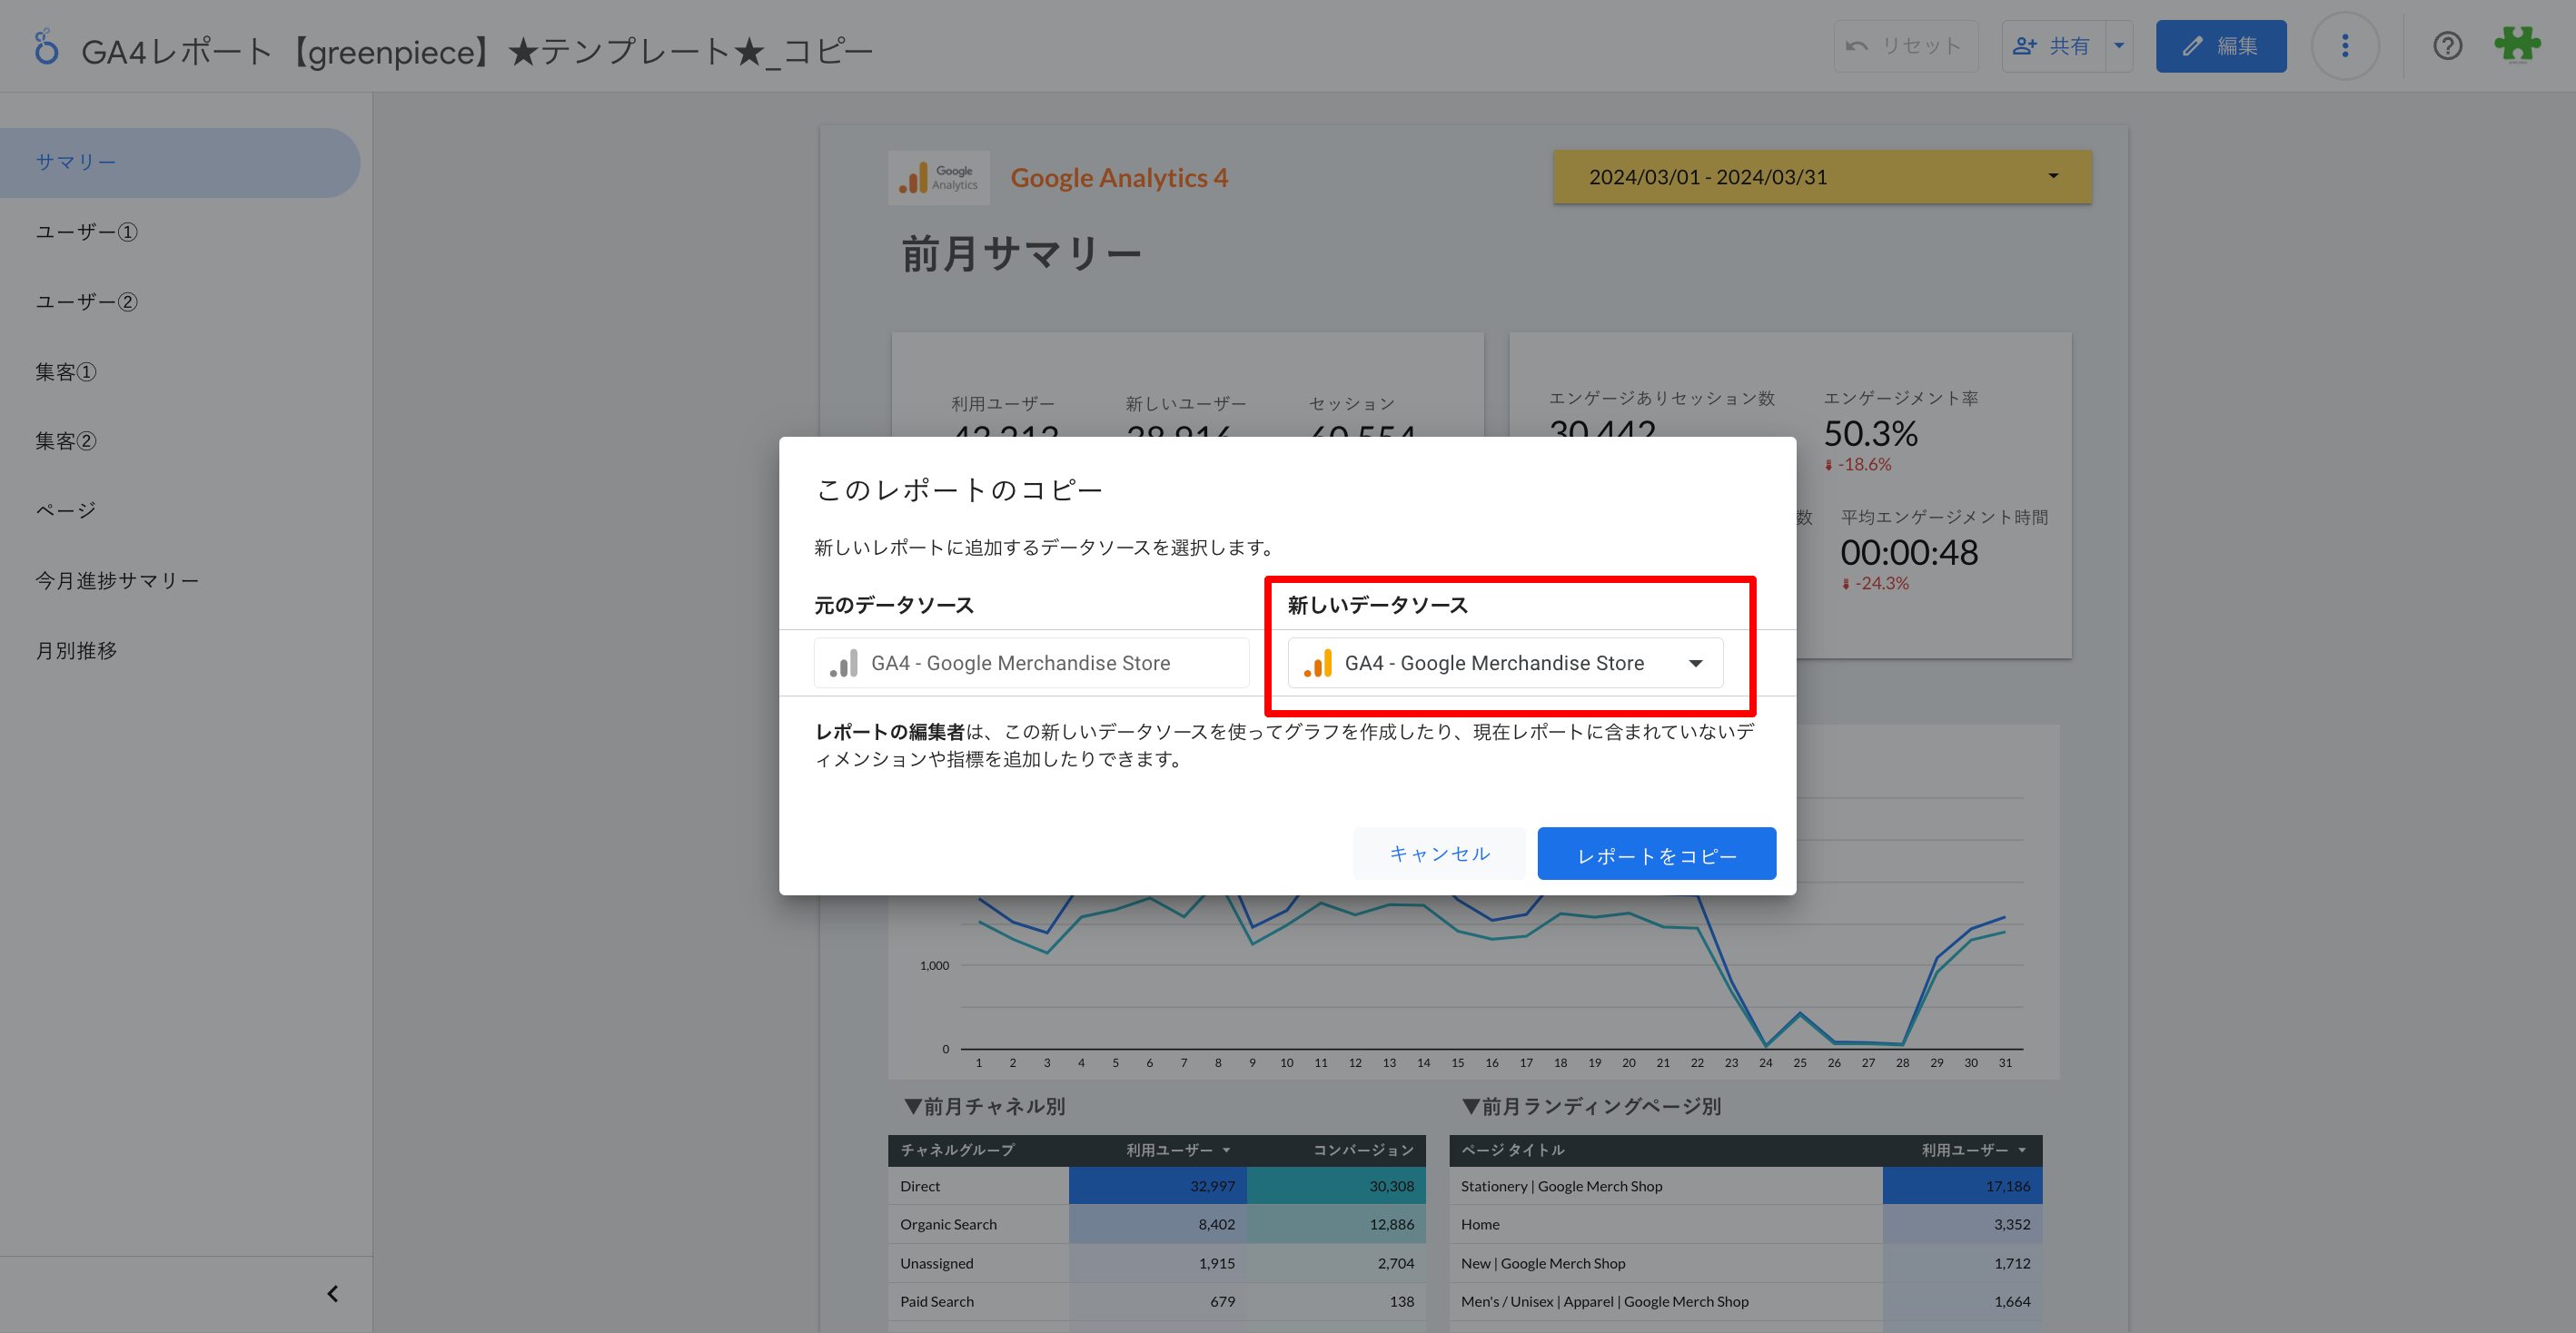Open the 集客① page
The height and width of the screenshot is (1333, 2576).
(180, 372)
